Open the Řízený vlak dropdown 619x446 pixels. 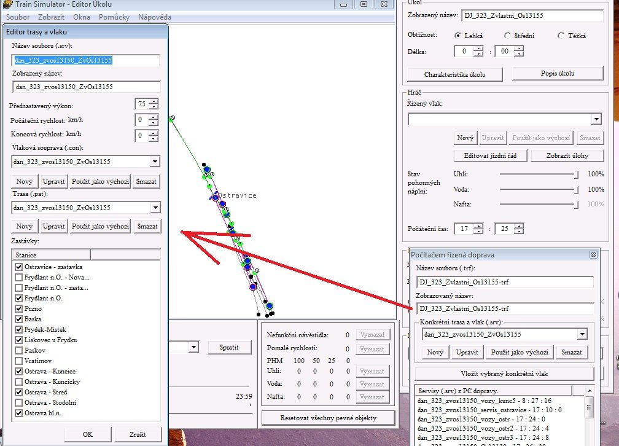click(596, 119)
